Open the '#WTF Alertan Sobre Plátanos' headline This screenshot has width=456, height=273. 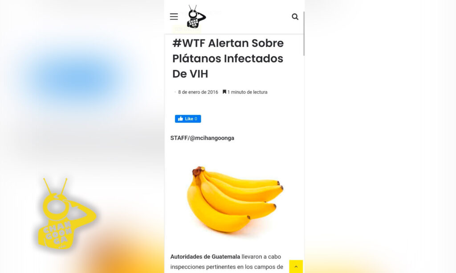(228, 58)
